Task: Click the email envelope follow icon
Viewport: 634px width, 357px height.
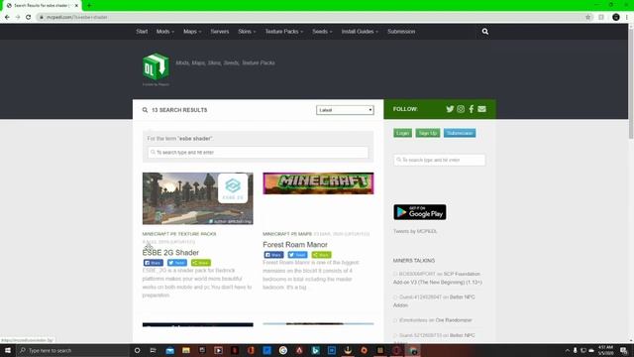Action: click(481, 109)
